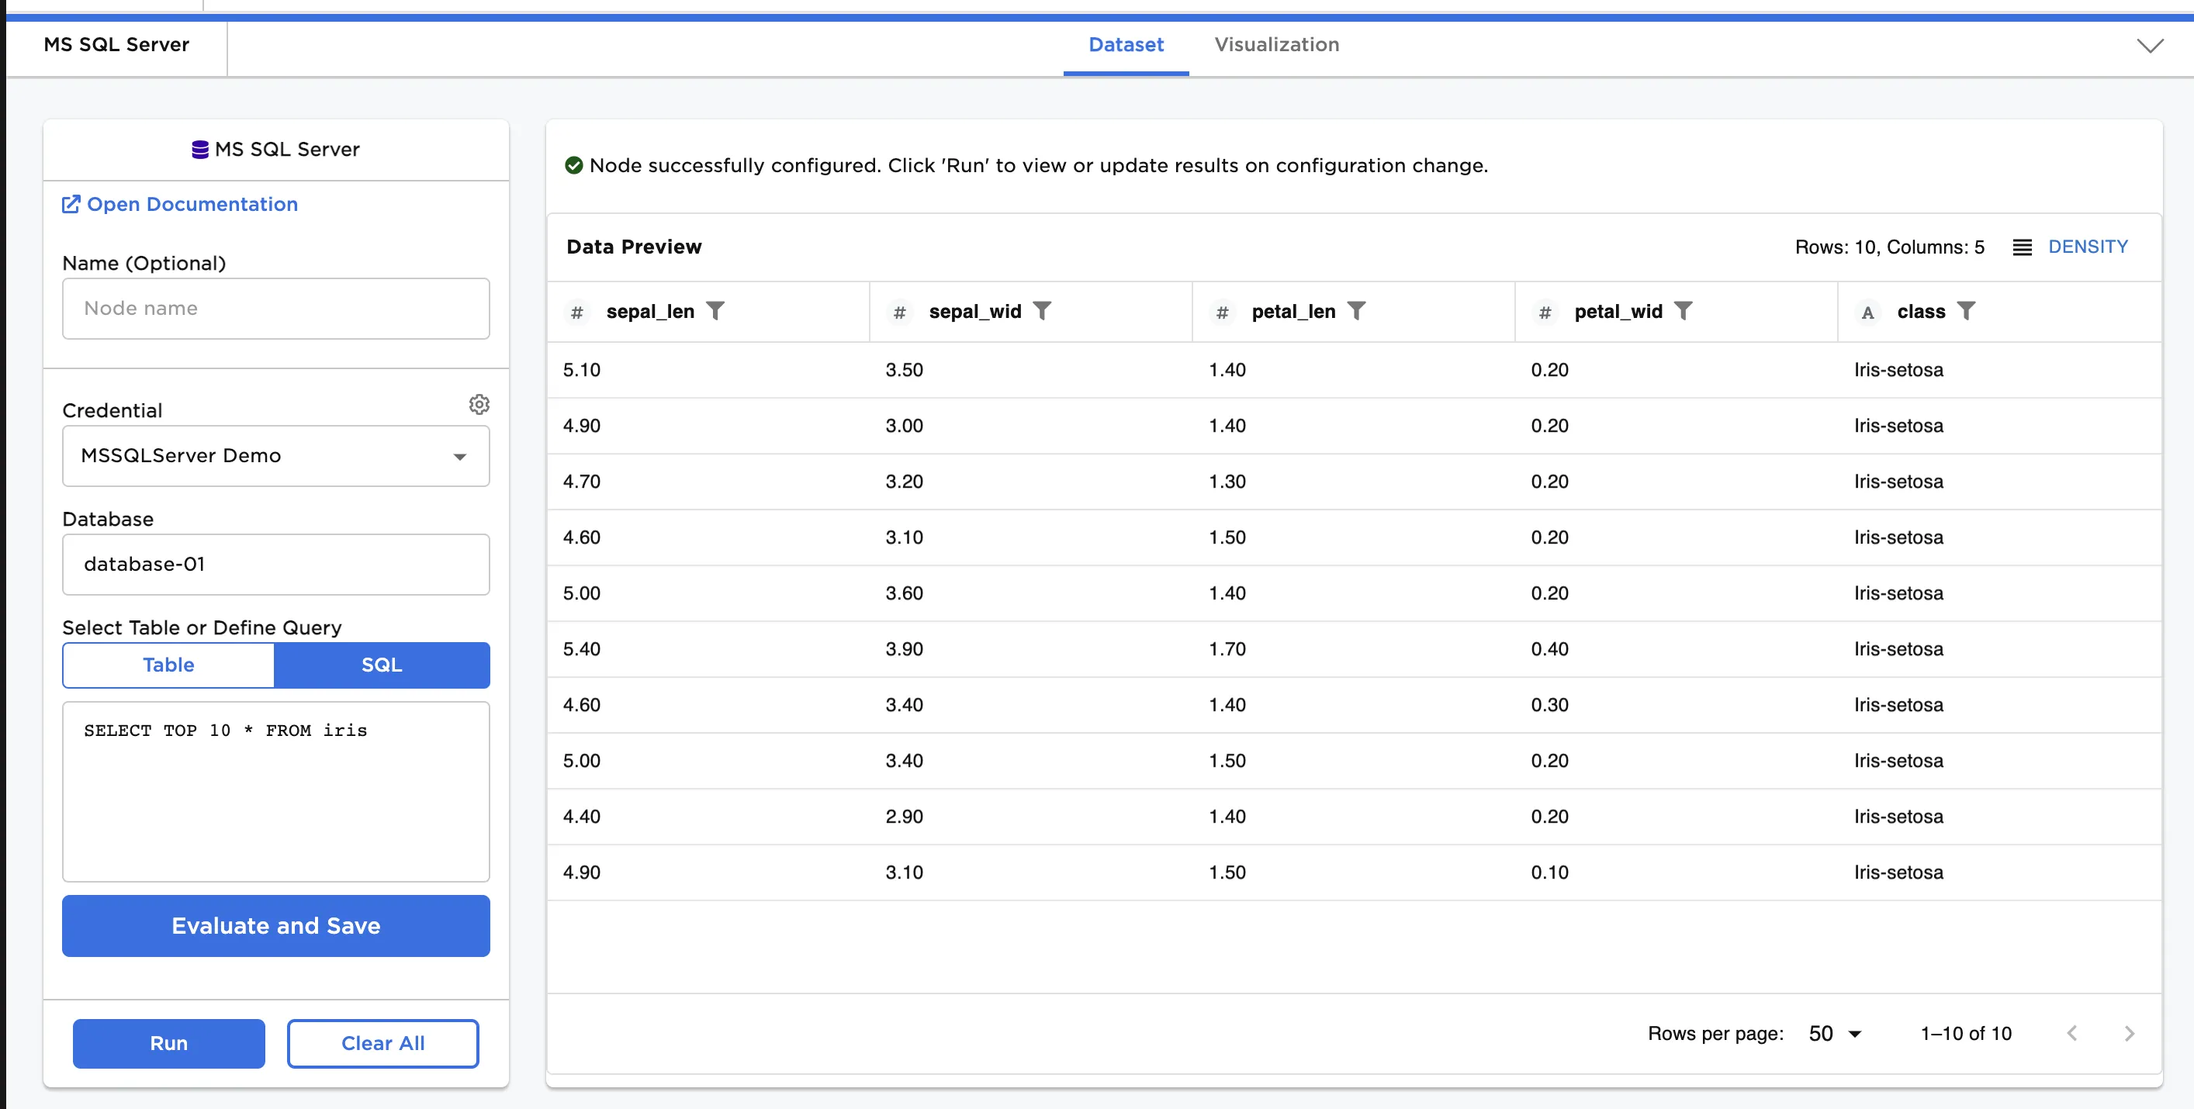Edit the SQL query text area
This screenshot has height=1109, width=2194.
tap(275, 792)
